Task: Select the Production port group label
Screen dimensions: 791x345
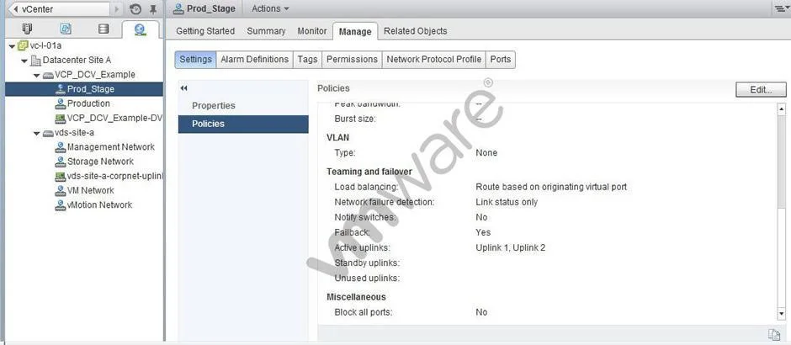Action: (88, 103)
